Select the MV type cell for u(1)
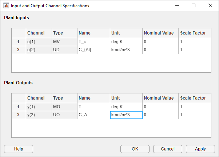219x157 pixels. pyautogui.click(x=64, y=42)
